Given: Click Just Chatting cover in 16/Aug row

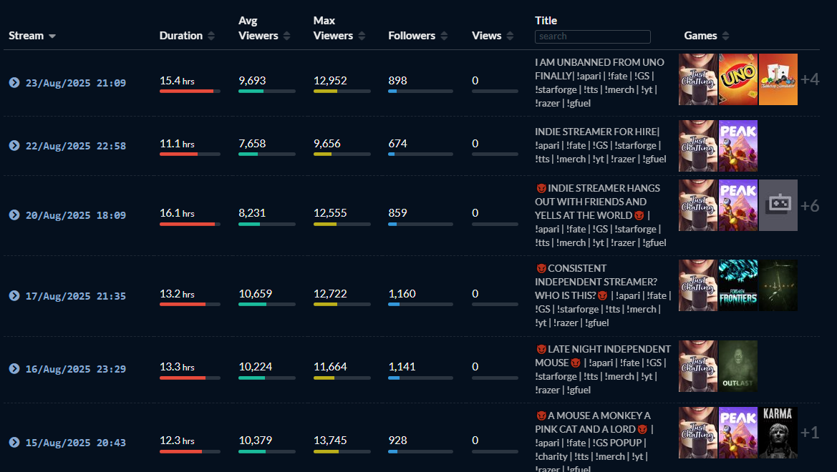Looking at the screenshot, I should 697,366.
